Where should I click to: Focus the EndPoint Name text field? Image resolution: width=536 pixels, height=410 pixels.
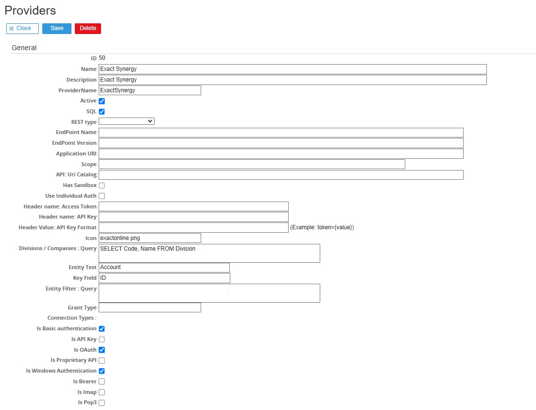(281, 133)
